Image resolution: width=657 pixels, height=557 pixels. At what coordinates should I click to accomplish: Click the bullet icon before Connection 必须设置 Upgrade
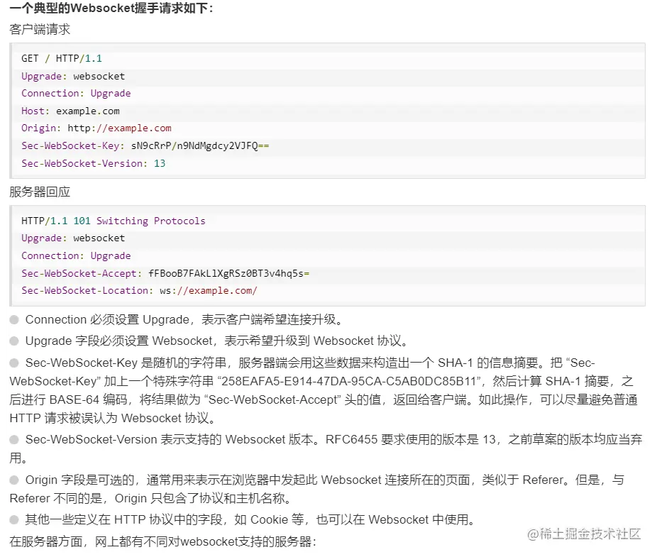point(13,319)
